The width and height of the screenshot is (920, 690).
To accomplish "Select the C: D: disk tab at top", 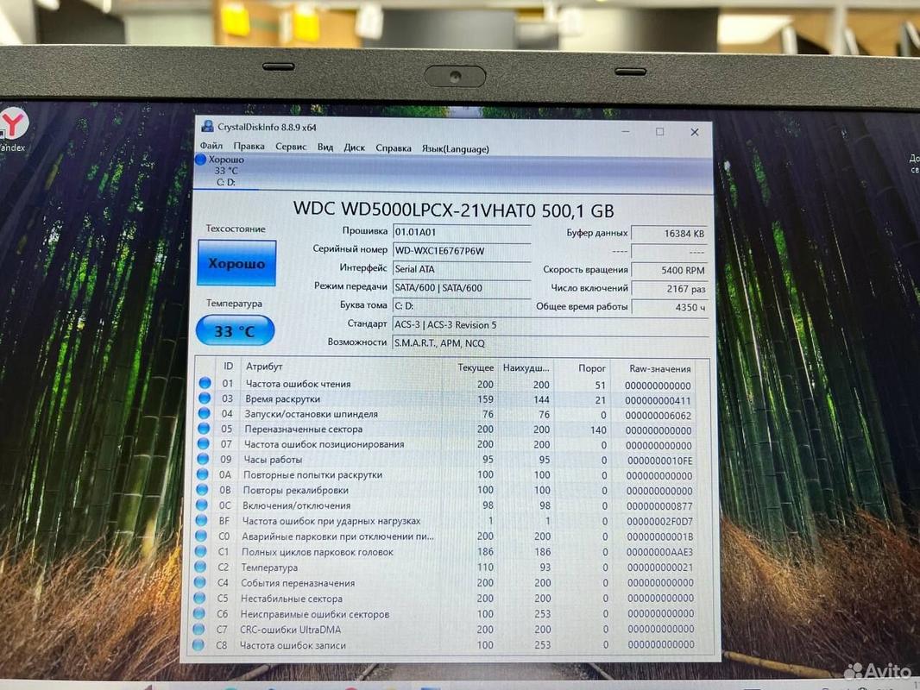I will pos(226,171).
